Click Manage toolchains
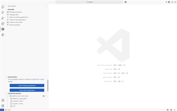 (x=16, y=12)
